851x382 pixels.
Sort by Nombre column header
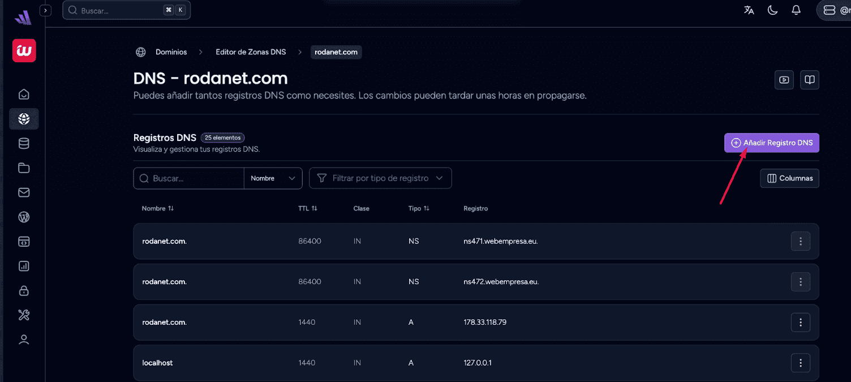(158, 208)
